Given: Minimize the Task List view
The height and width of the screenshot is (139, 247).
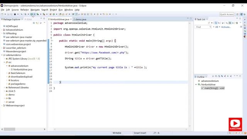Looking at the screenshot, I should pyautogui.click(x=237, y=19).
